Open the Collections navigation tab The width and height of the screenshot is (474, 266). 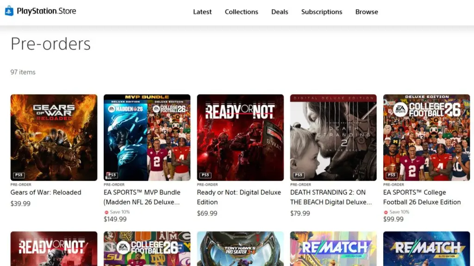click(x=241, y=12)
